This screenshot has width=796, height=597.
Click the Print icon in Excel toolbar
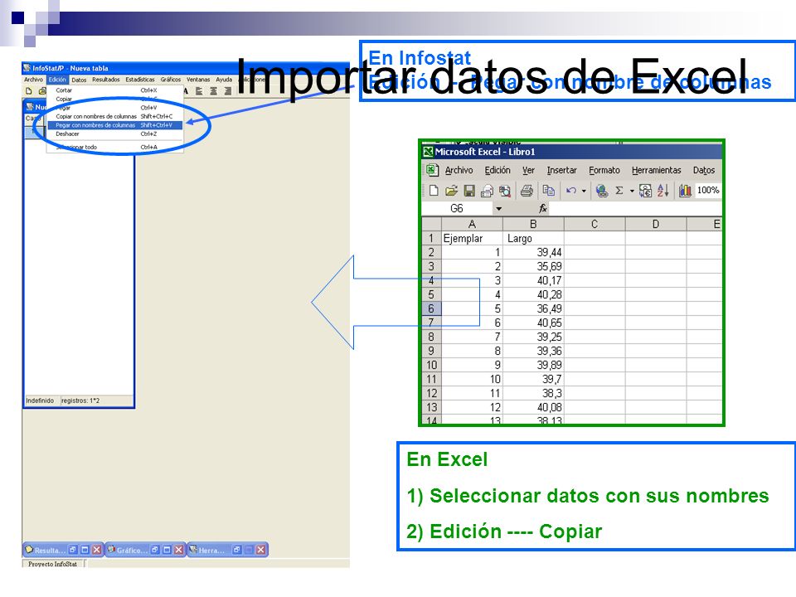[527, 191]
